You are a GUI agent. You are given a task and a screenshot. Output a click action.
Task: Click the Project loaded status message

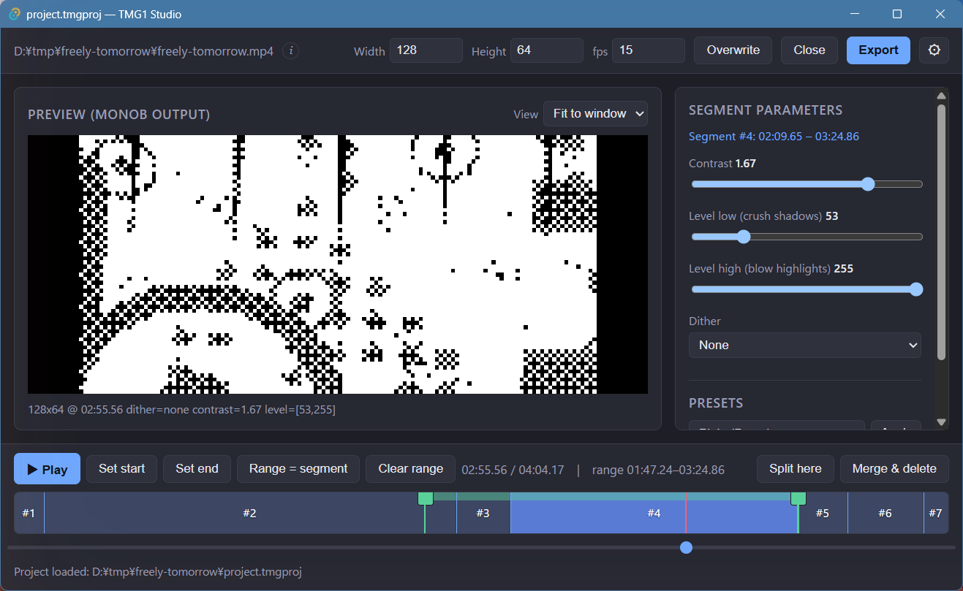[158, 572]
